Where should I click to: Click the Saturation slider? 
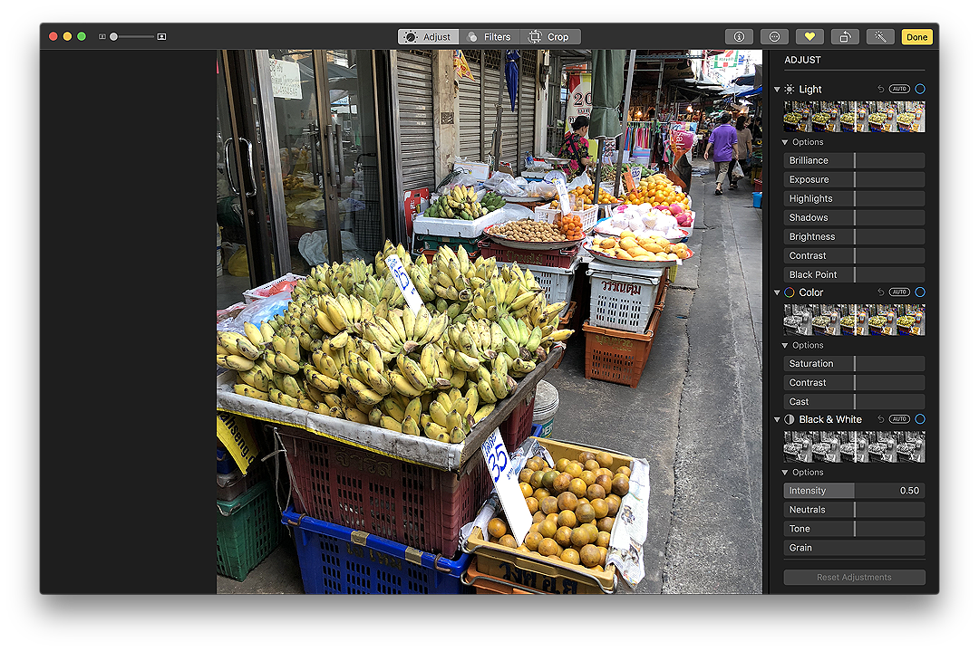[x=854, y=364]
